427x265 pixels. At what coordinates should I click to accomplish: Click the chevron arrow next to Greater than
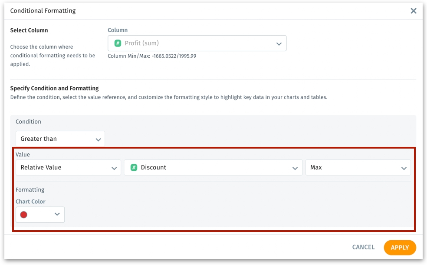(x=98, y=139)
